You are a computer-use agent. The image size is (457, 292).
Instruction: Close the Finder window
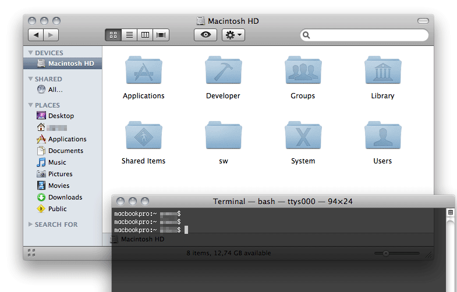(32, 21)
